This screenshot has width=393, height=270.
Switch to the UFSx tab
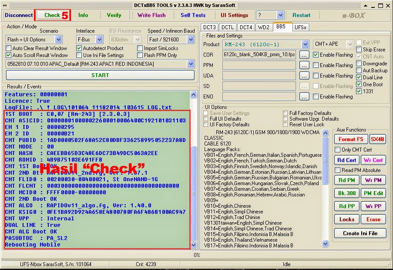pyautogui.click(x=300, y=27)
